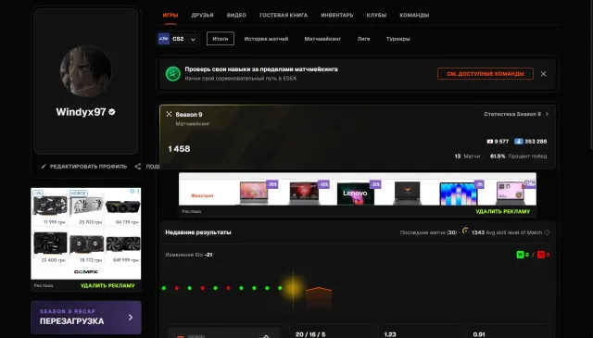Click the COMPX logo in the GPU ad

(86, 272)
